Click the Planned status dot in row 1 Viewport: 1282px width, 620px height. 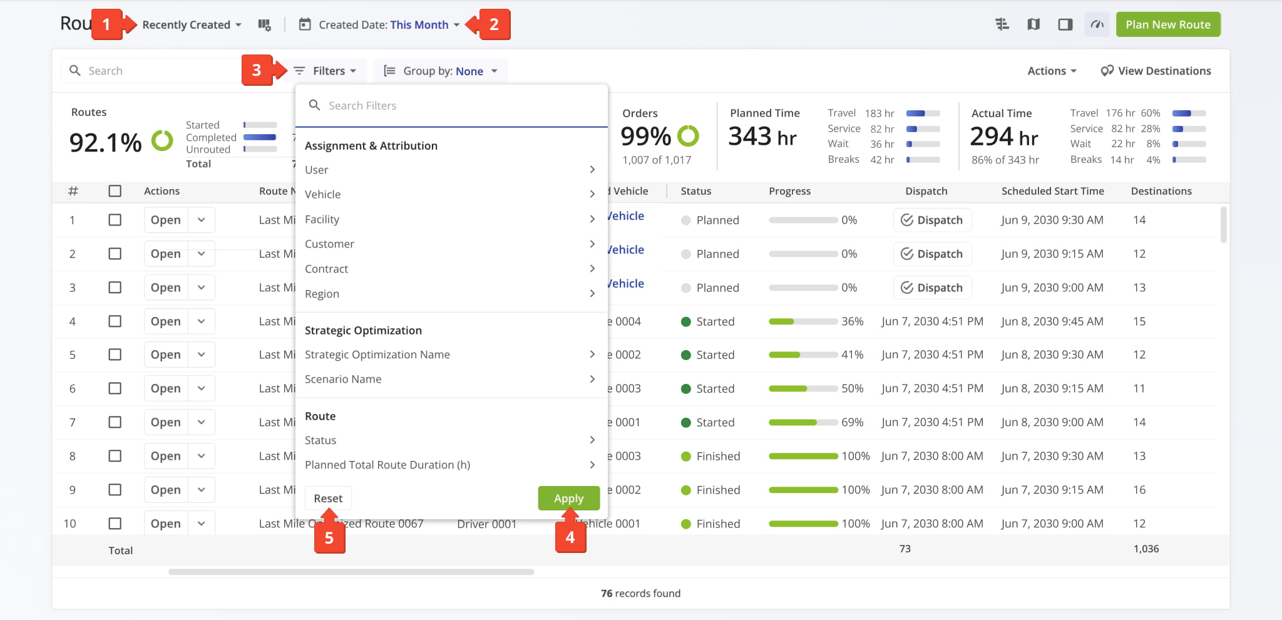tap(686, 220)
